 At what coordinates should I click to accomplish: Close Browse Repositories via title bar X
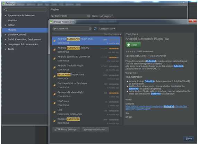click(192, 21)
